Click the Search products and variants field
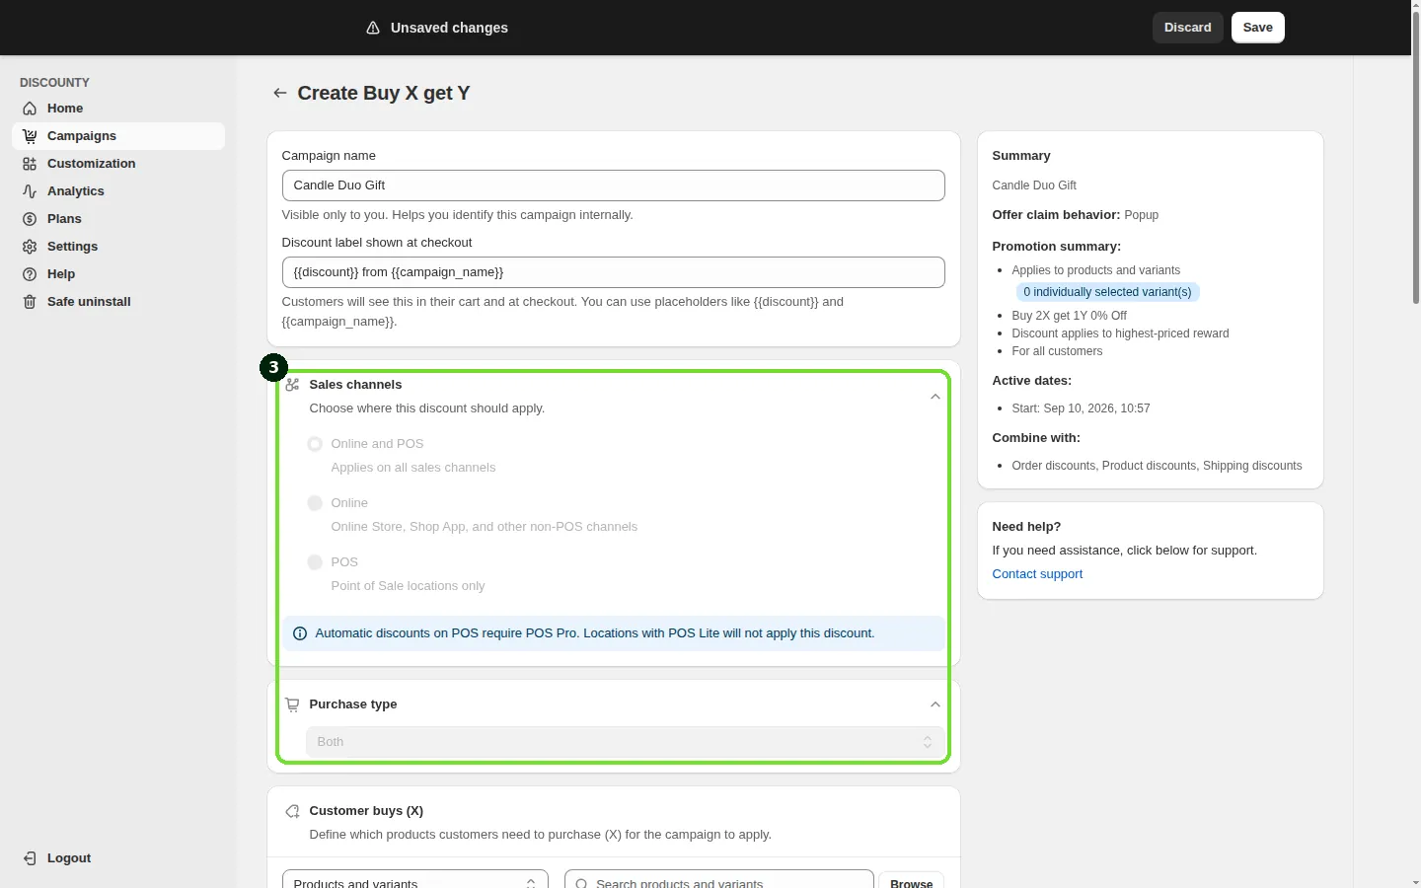 (718, 881)
